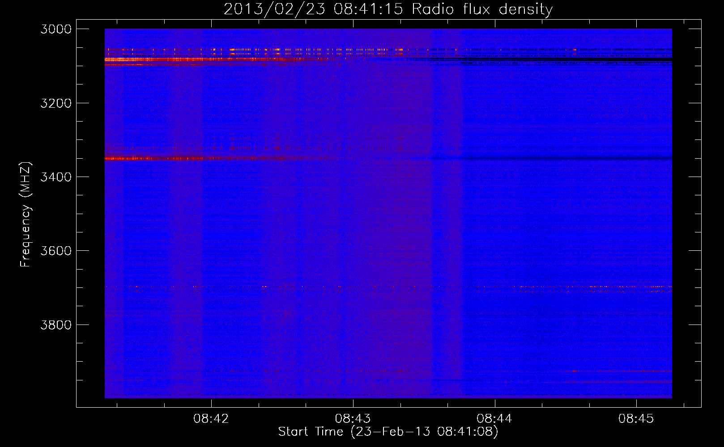Viewport: 724px width, 447px height.
Task: Click the 3200 frequency tick label
Action: tap(56, 103)
